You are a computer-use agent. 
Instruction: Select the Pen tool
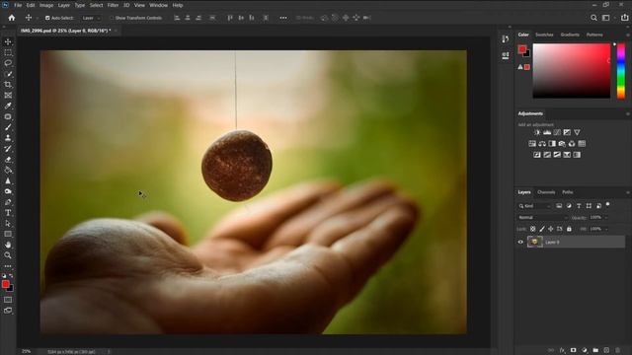[x=8, y=202]
